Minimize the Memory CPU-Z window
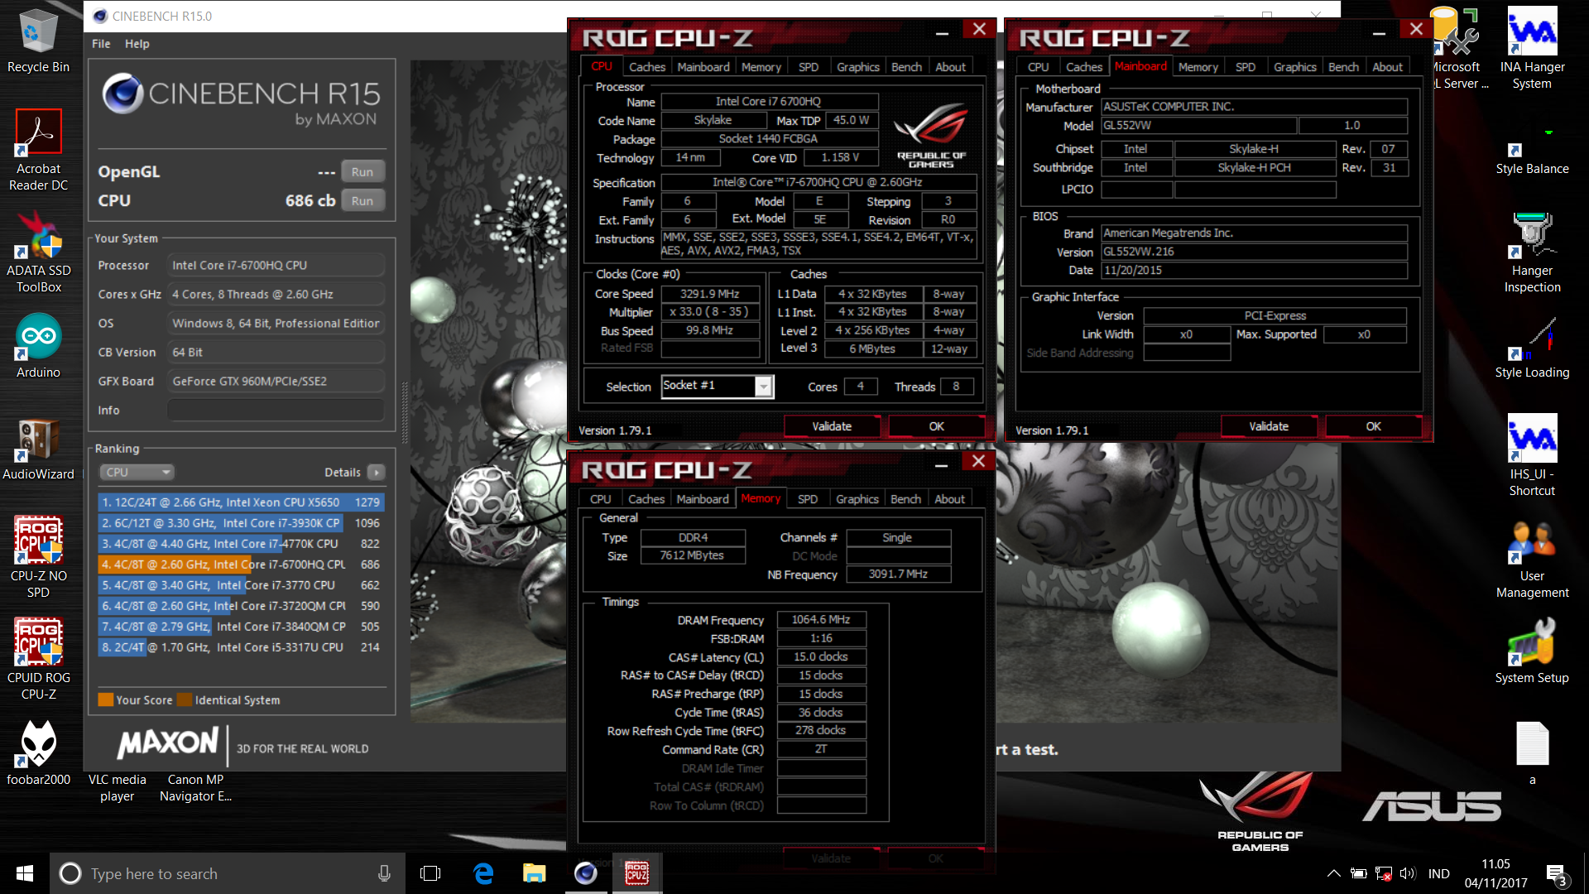 point(941,464)
